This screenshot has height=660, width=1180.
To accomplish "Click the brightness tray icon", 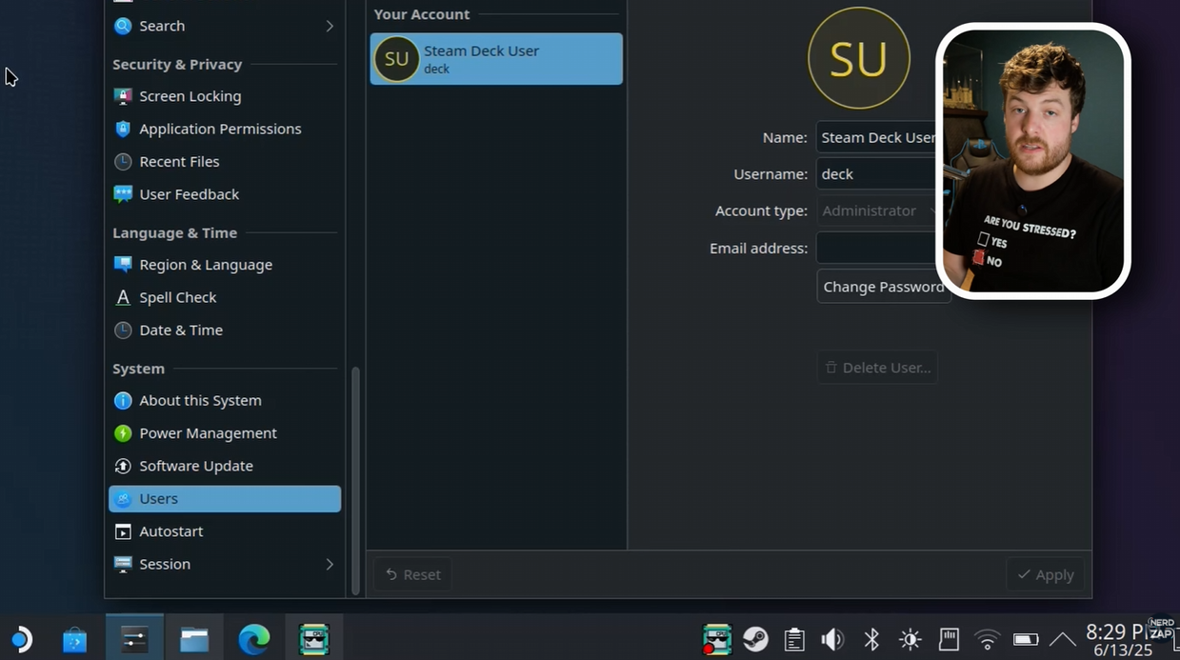I will coord(910,638).
